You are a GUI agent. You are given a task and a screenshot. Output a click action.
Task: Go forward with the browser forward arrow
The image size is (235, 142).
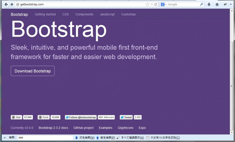click(x=12, y=4)
